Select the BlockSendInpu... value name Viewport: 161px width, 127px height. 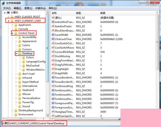[x=65, y=30]
